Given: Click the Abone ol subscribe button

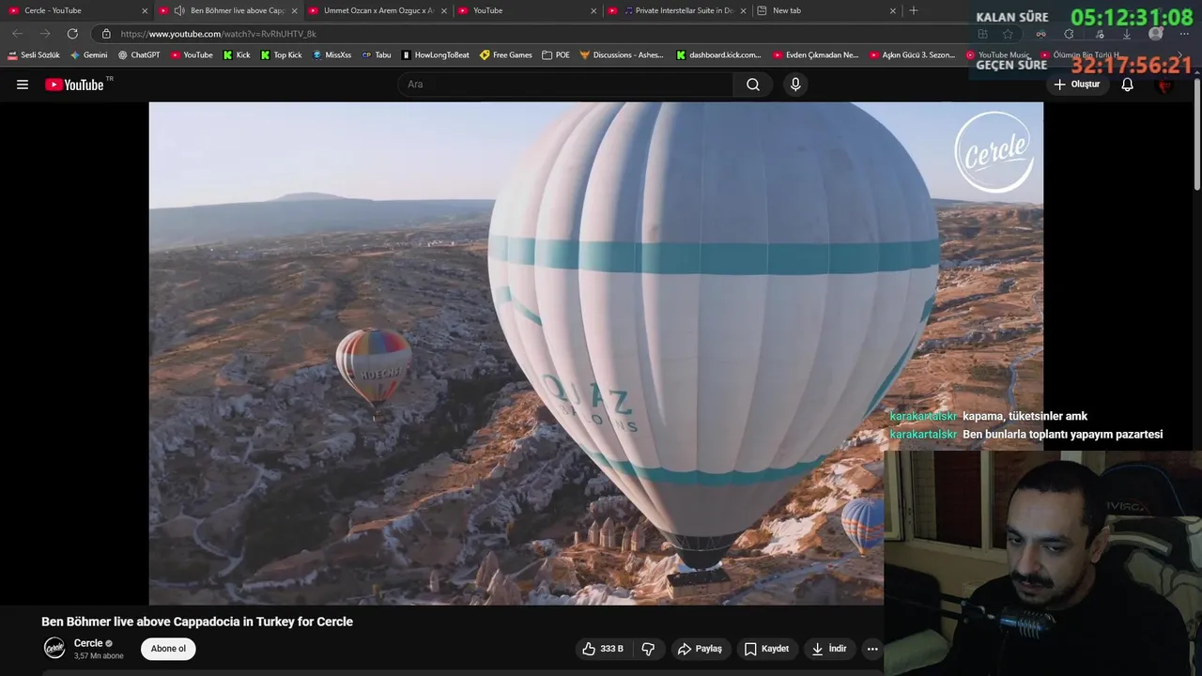Looking at the screenshot, I should (x=168, y=649).
